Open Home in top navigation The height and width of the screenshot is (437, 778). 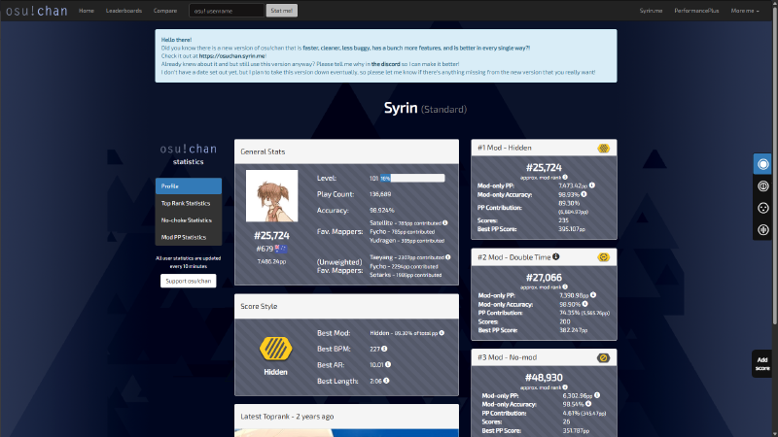point(86,11)
